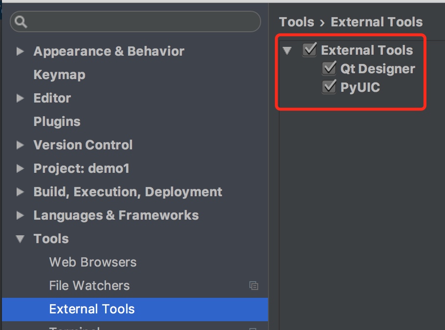The image size is (445, 330).
Task: Click the magnifier icon in the search box
Action: 22,22
